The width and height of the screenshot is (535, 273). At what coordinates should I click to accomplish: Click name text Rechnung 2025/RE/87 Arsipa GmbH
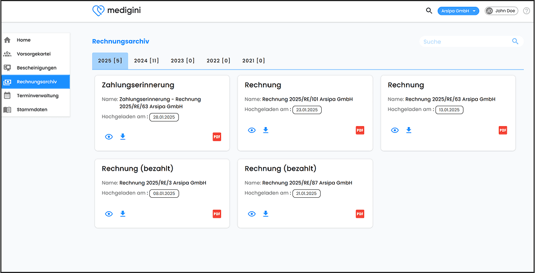tap(307, 183)
